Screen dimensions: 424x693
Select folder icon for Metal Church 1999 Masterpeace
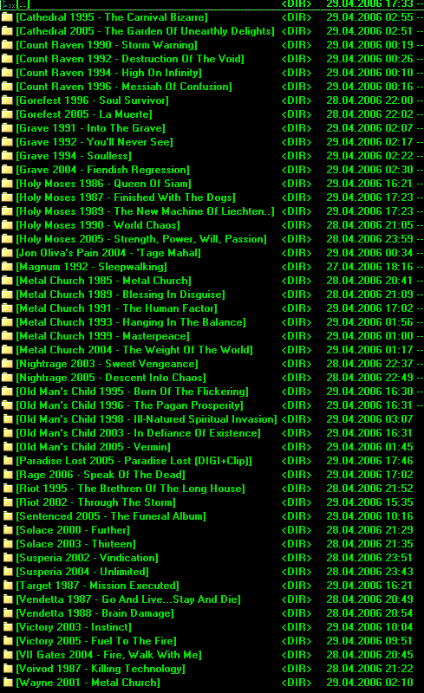pyautogui.click(x=7, y=336)
